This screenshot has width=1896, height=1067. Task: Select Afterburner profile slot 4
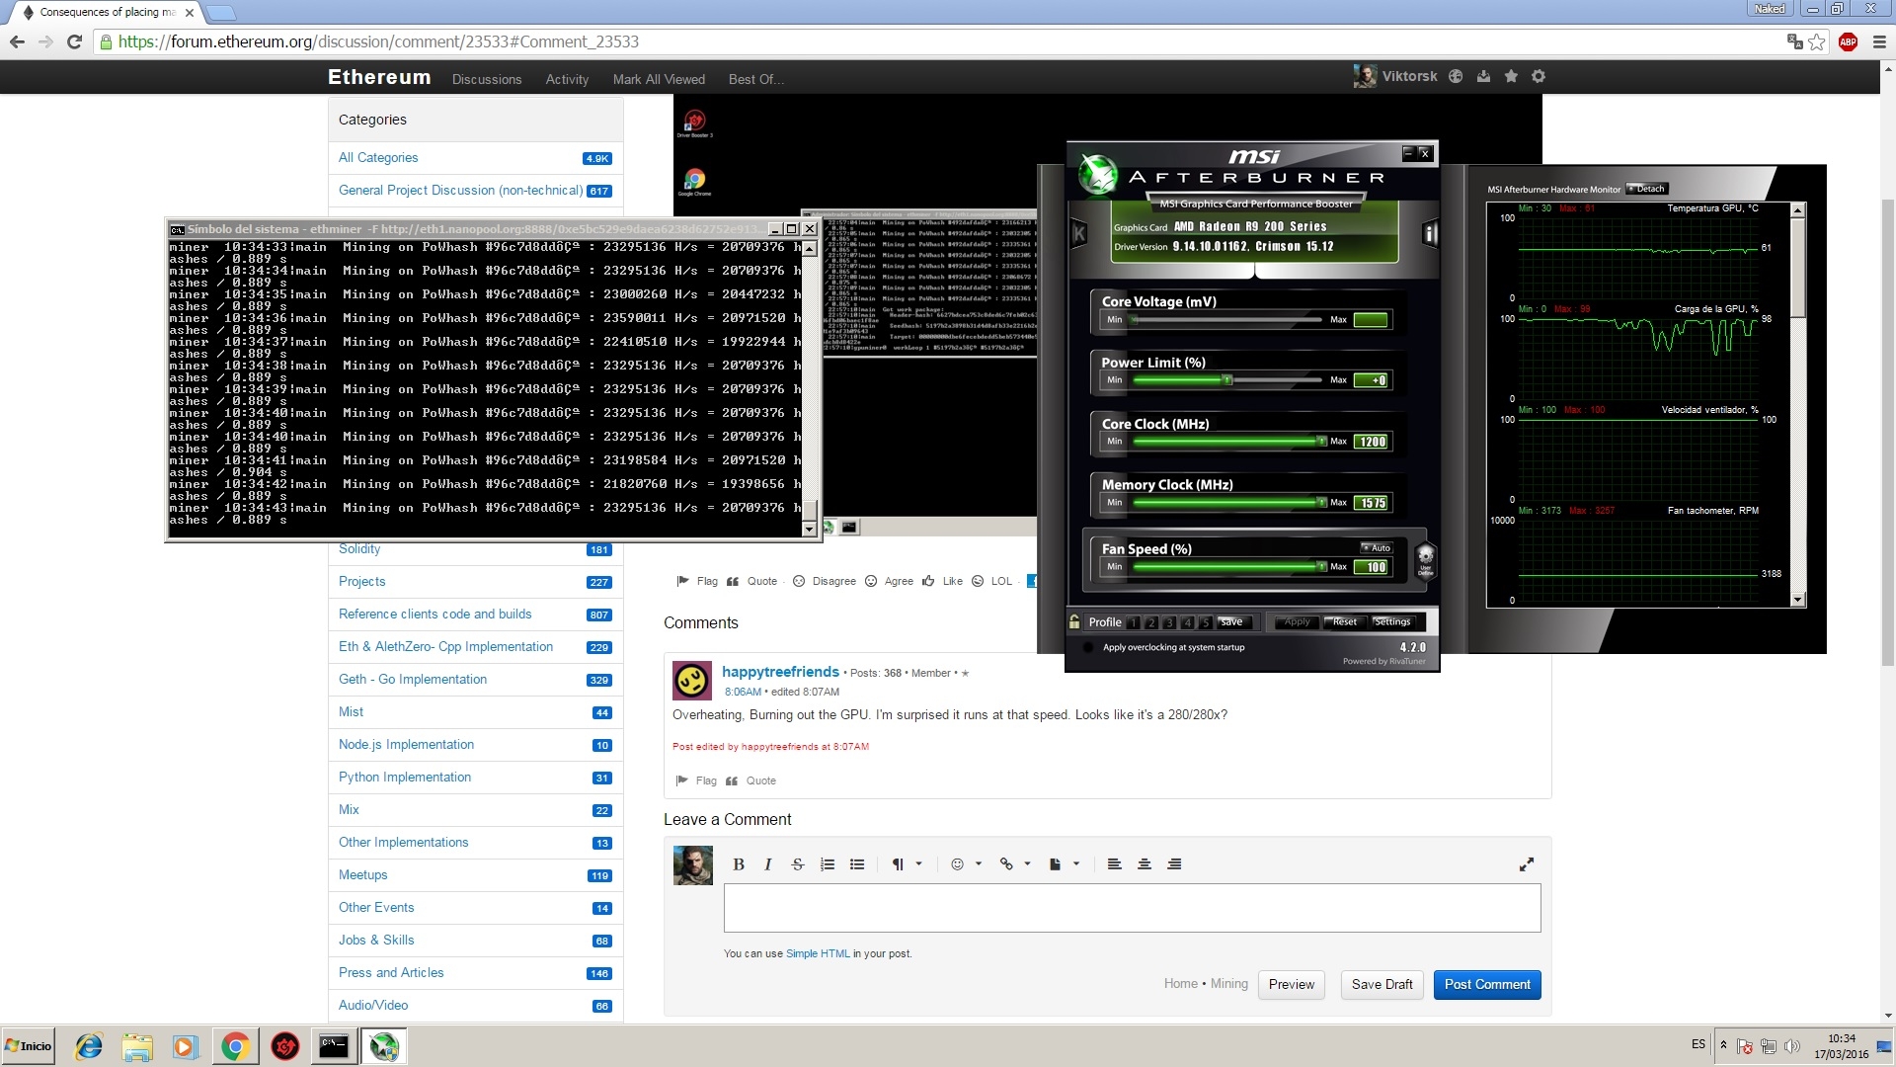click(x=1187, y=622)
